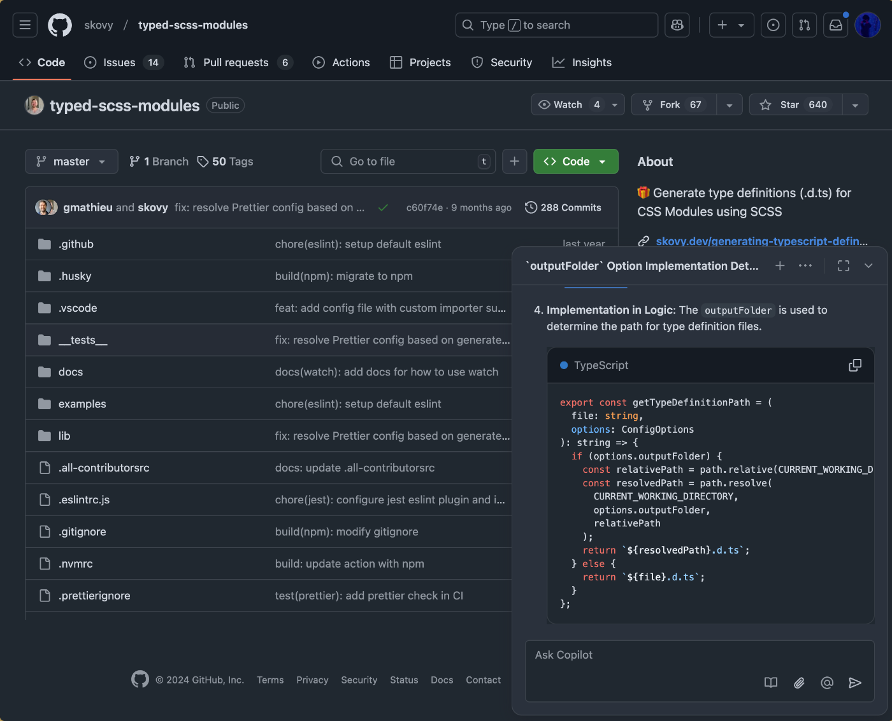Open the master branch dropdown
The height and width of the screenshot is (721, 892).
[71, 162]
